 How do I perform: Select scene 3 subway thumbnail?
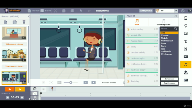tap(14, 78)
